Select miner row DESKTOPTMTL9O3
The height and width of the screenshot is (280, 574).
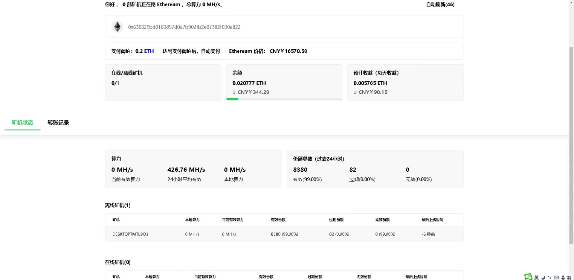click(284, 234)
